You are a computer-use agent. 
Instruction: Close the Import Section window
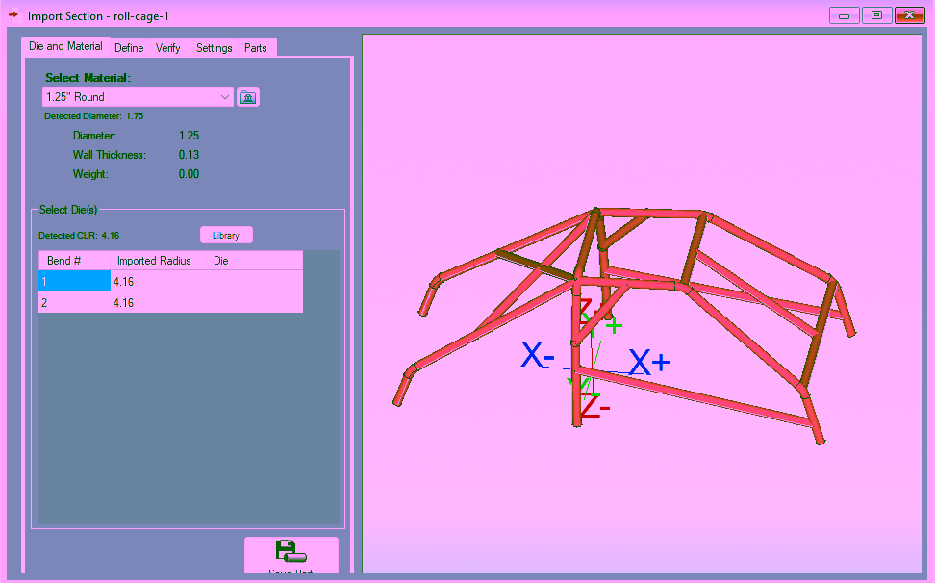[909, 15]
